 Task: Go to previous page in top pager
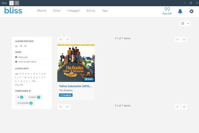[67, 40]
